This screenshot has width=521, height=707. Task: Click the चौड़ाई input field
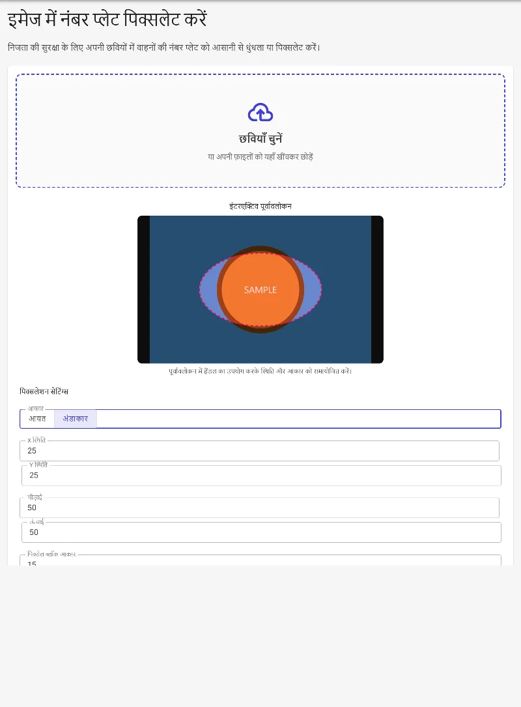coord(260,508)
